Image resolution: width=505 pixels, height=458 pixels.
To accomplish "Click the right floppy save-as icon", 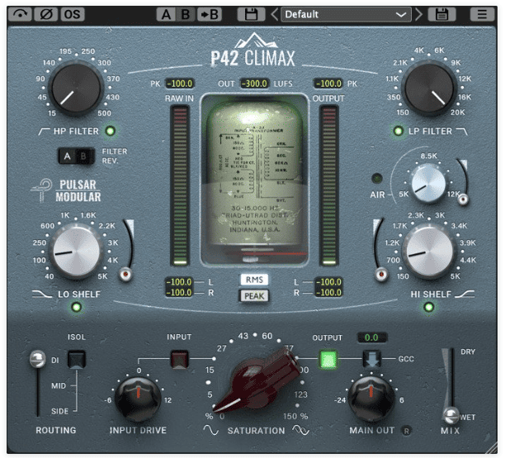I will pyautogui.click(x=442, y=15).
